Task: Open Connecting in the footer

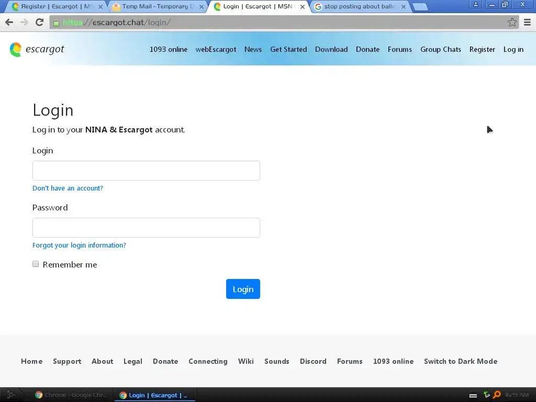Action: pyautogui.click(x=208, y=361)
